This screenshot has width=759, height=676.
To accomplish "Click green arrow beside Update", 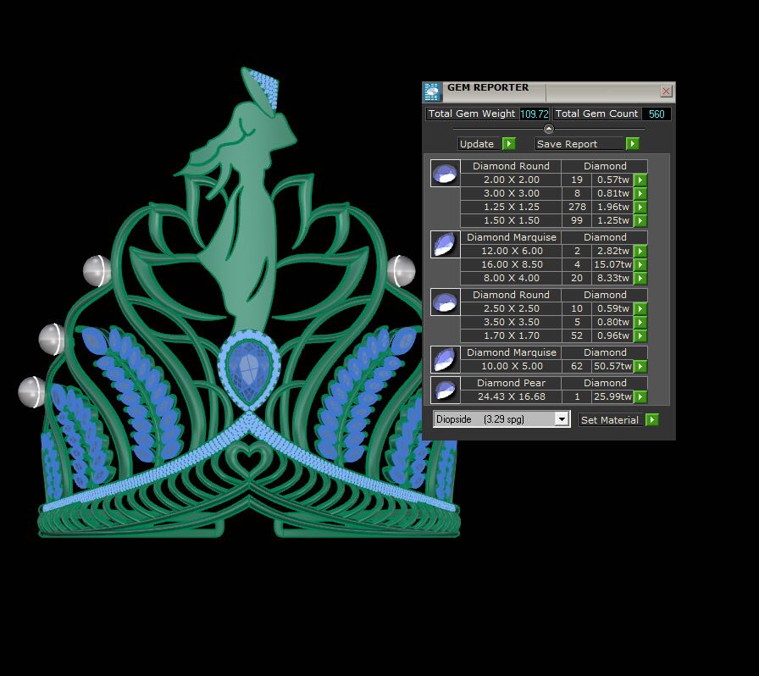I will pyautogui.click(x=508, y=144).
